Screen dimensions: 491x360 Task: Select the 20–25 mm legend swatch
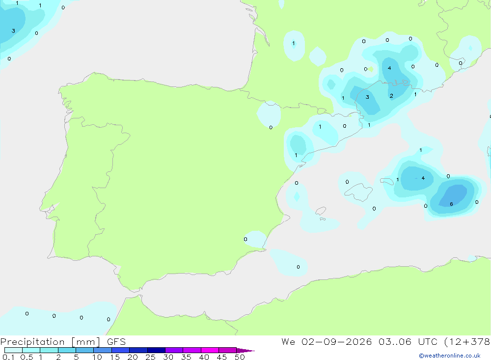(138, 350)
